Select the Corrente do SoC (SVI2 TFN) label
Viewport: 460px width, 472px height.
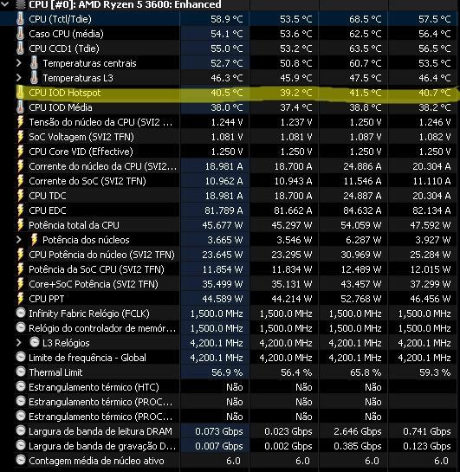pos(87,181)
